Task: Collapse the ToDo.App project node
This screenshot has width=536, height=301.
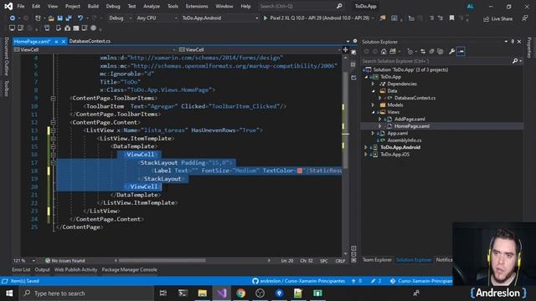Action: (367, 77)
